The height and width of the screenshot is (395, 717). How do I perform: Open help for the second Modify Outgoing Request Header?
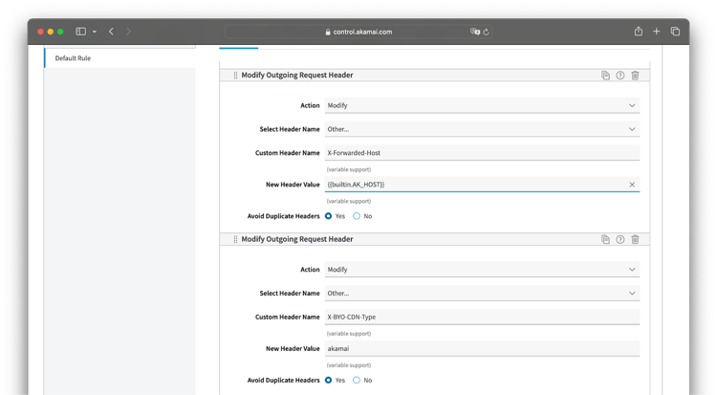(x=620, y=239)
